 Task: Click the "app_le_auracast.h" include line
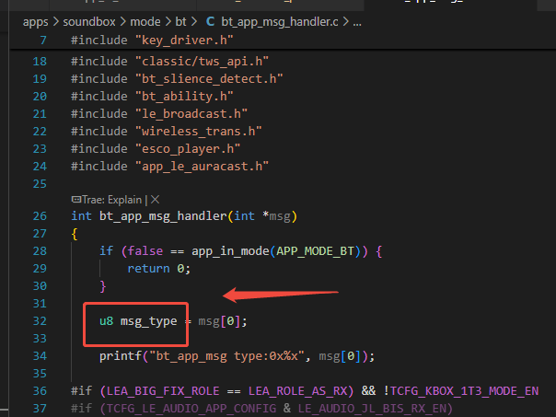[169, 167]
